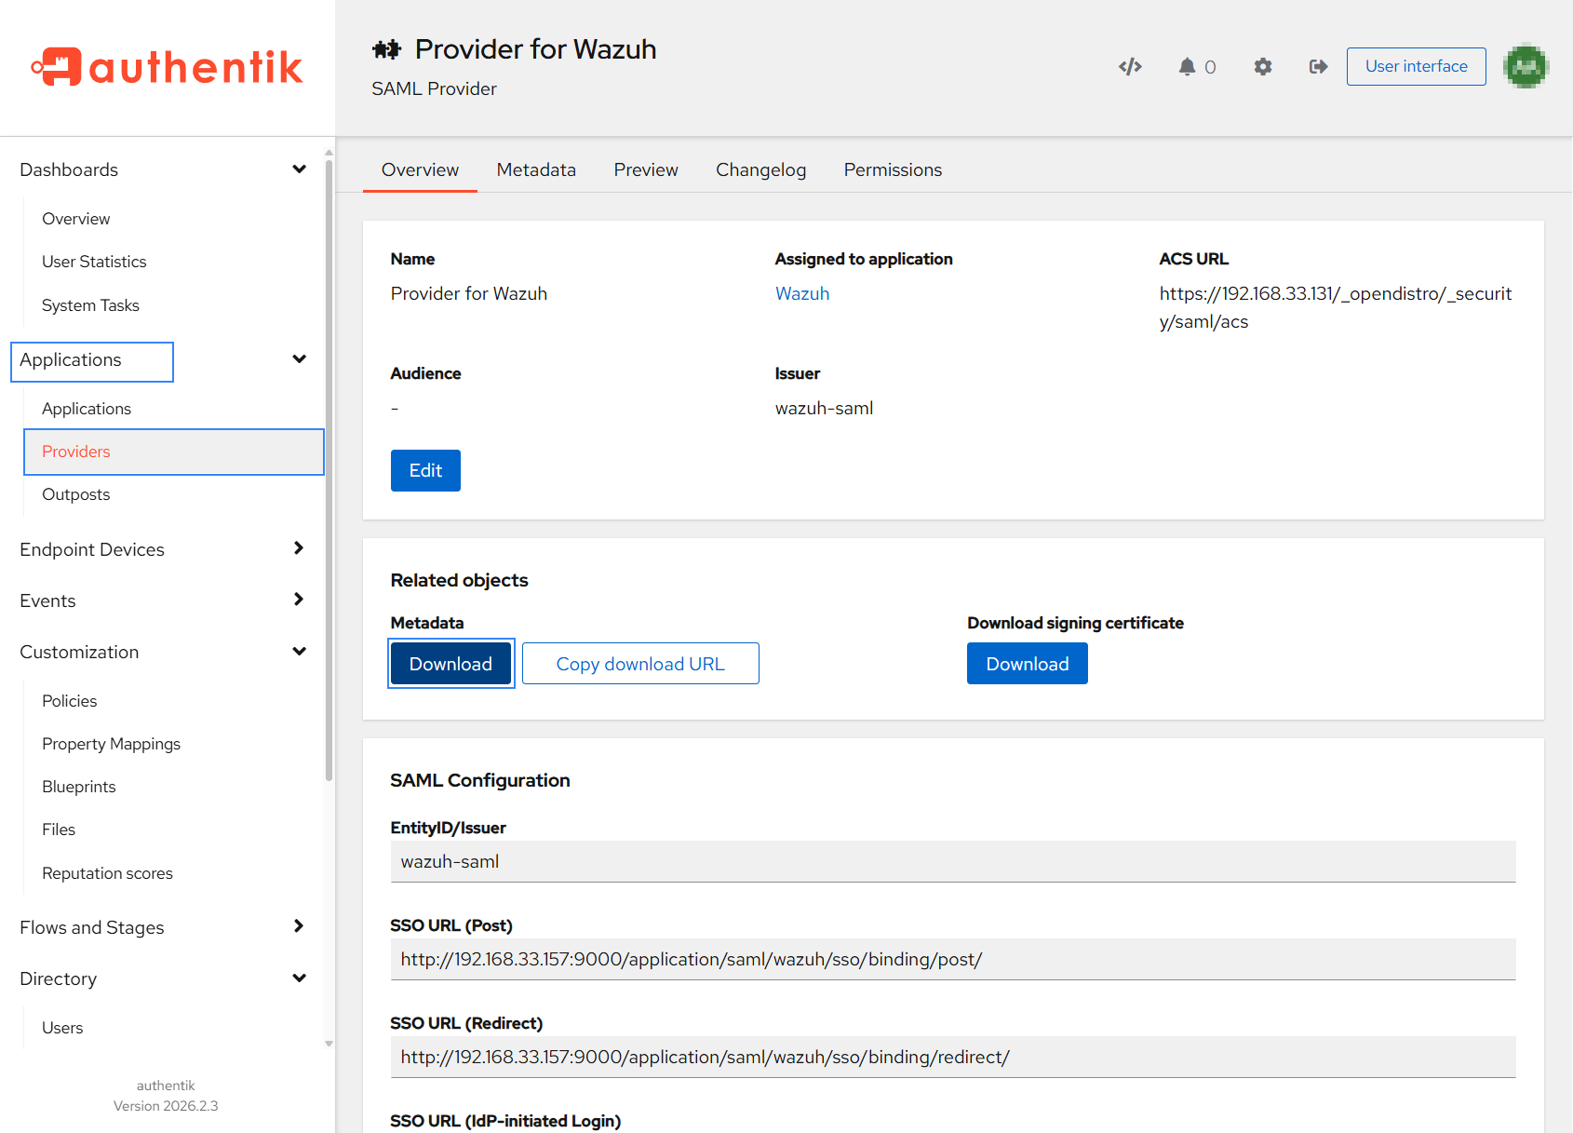Open the user avatar
The width and height of the screenshot is (1573, 1133).
click(x=1526, y=66)
